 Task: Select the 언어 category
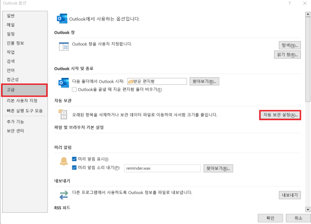tap(25, 70)
